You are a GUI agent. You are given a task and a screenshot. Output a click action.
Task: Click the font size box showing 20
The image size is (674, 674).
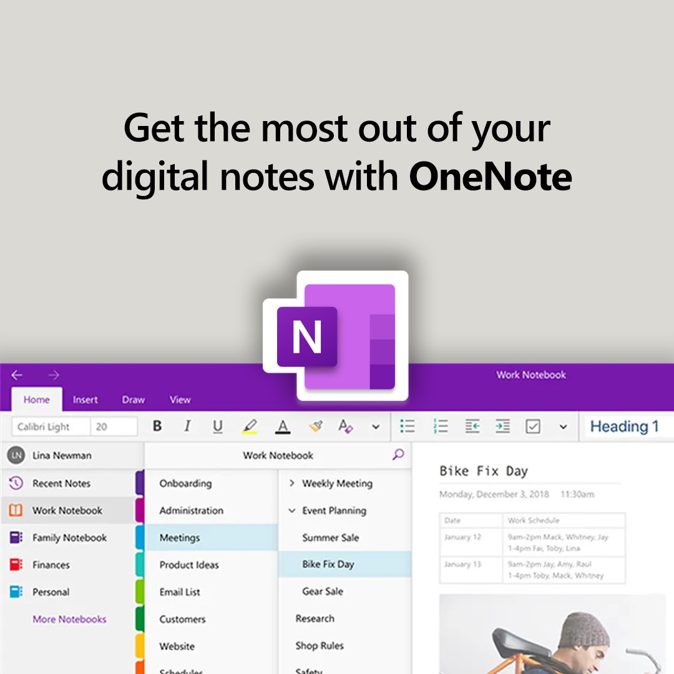[x=114, y=426]
